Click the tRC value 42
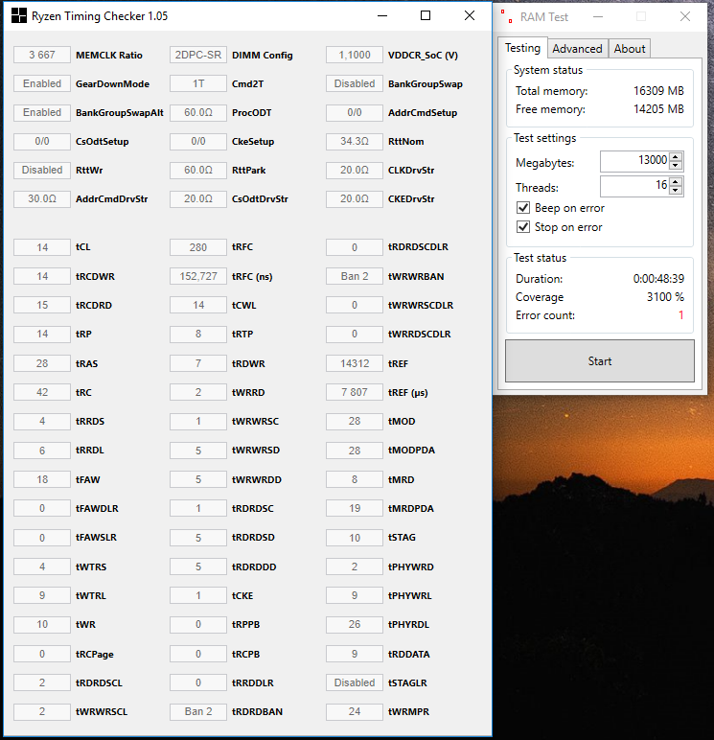This screenshot has width=714, height=740. 42,392
